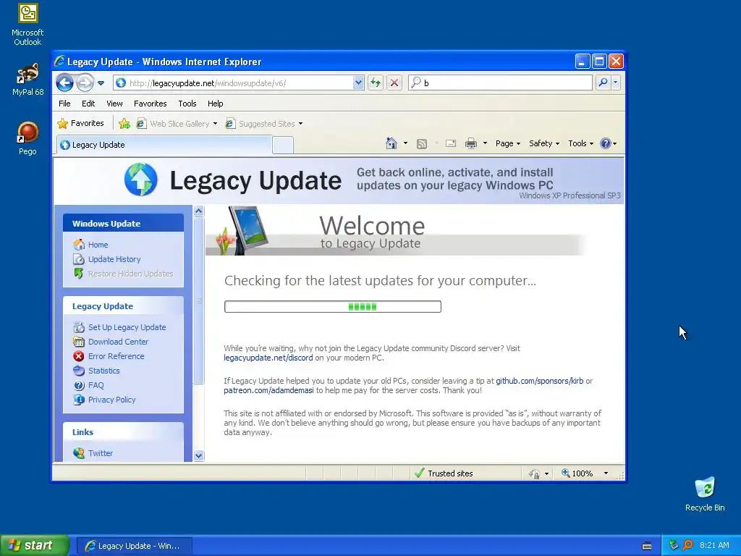
Task: Open Suggested Sites dropdown
Action: point(263,123)
